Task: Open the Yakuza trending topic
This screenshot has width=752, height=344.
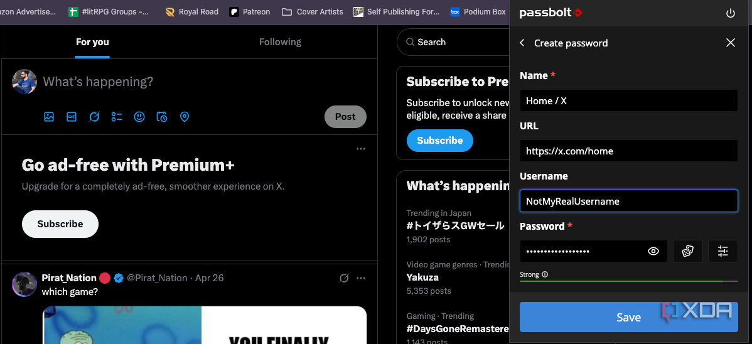Action: click(422, 277)
